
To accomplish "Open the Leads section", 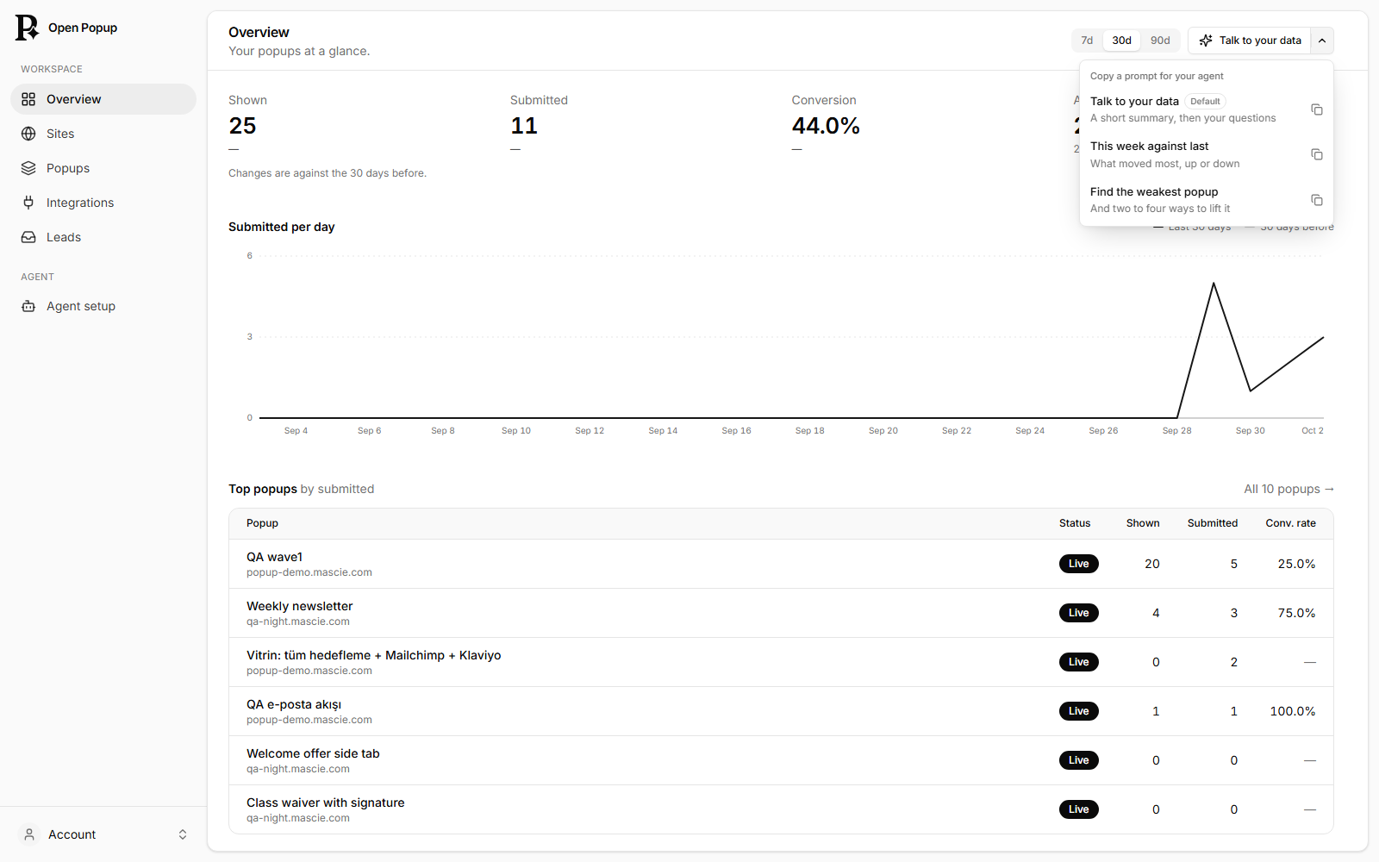I will pyautogui.click(x=103, y=237).
